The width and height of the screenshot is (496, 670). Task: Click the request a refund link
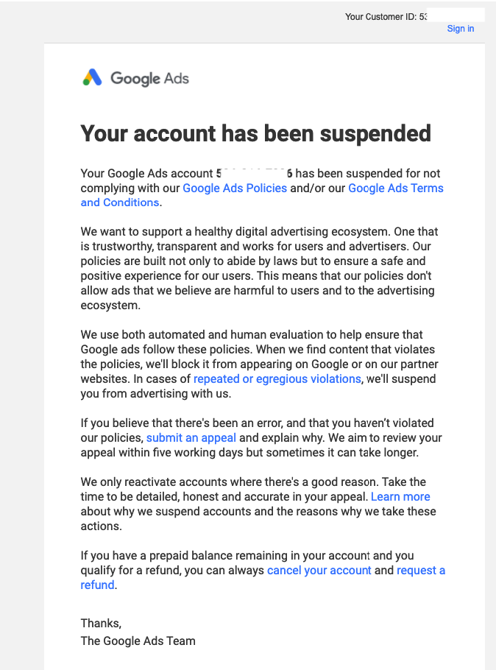(263, 578)
